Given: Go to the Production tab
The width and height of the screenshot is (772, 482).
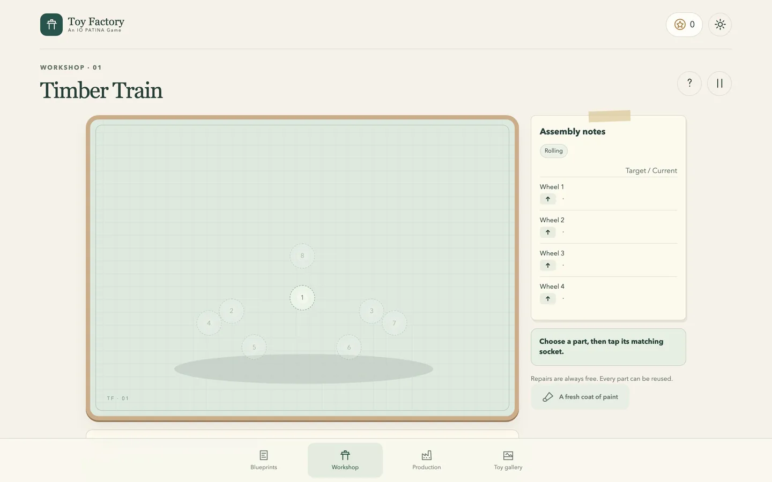Looking at the screenshot, I should (x=427, y=460).
